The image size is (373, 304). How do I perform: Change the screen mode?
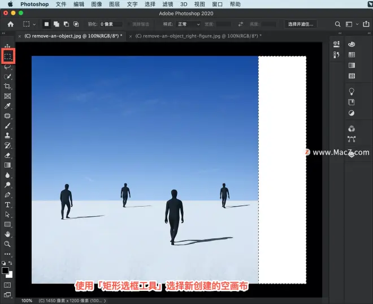tap(7, 295)
